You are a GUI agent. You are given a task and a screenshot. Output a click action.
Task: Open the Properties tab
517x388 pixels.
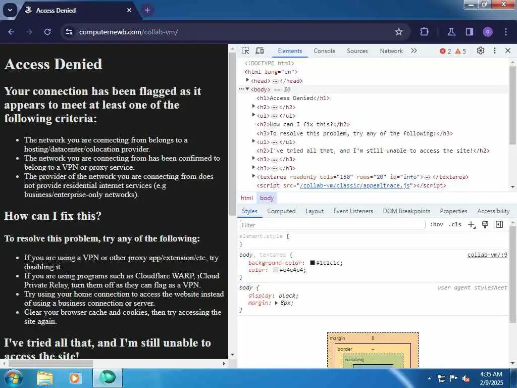(x=453, y=211)
